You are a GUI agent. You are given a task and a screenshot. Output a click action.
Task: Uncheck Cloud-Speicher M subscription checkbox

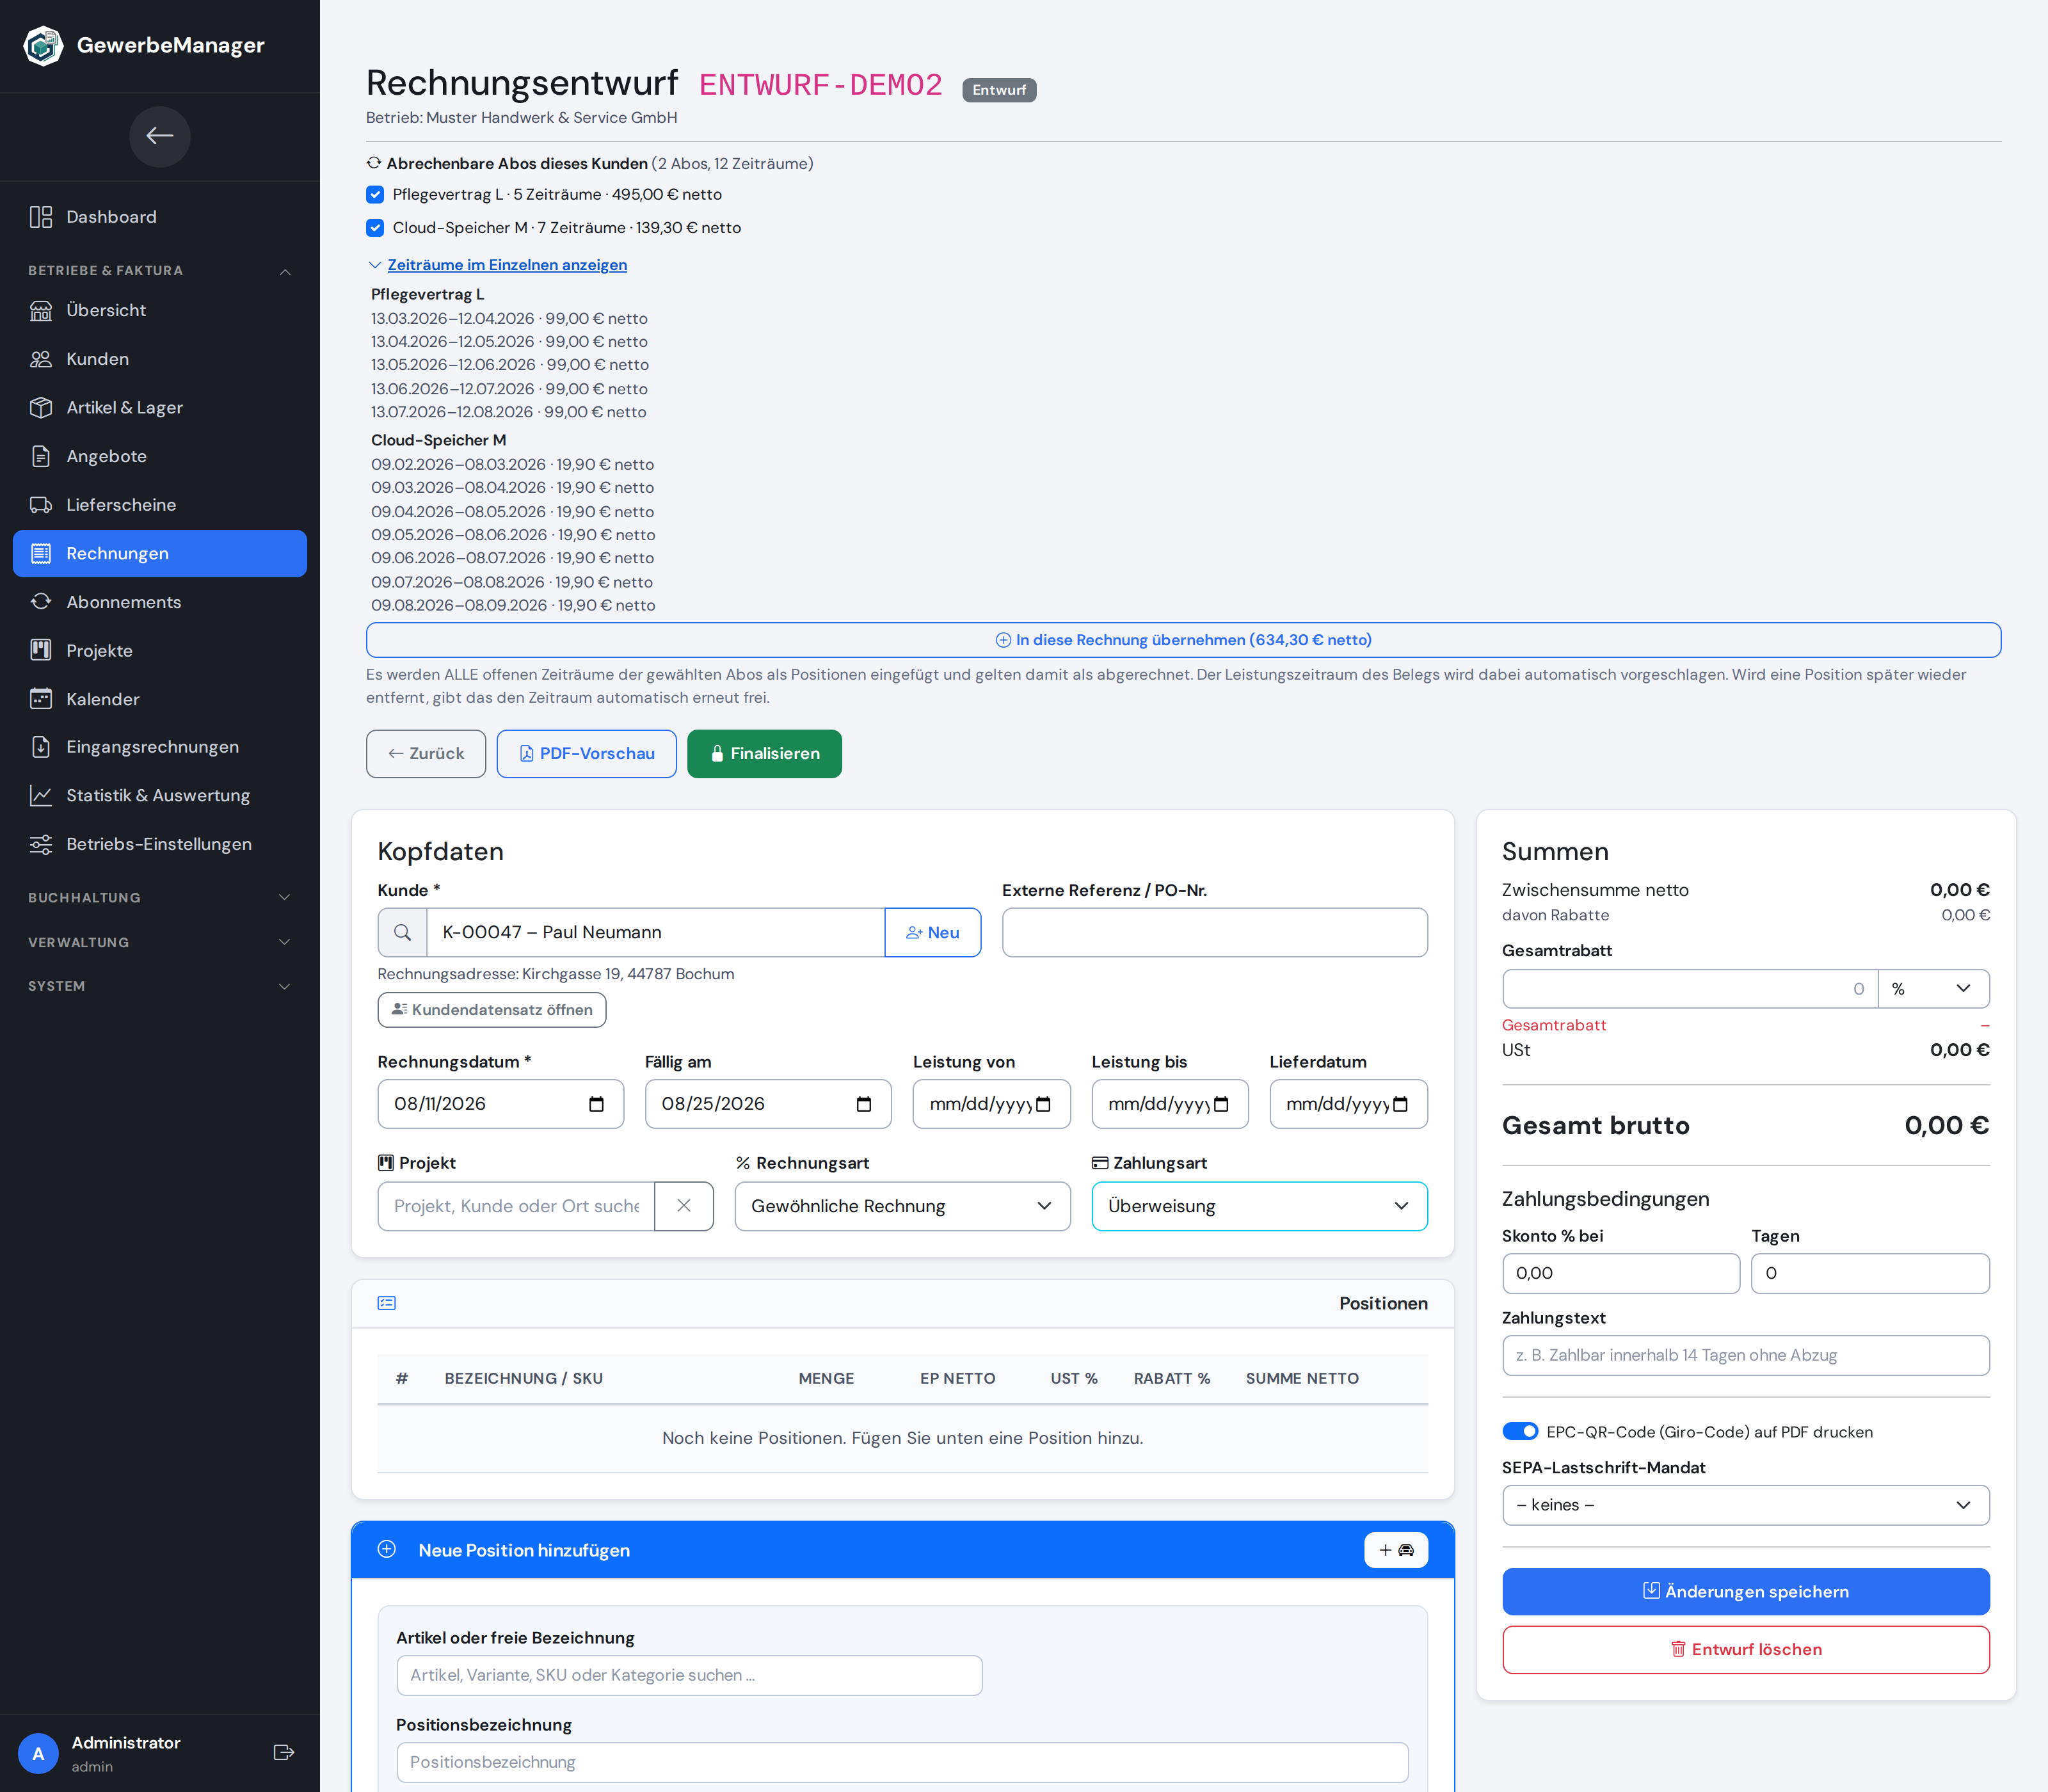pos(375,228)
